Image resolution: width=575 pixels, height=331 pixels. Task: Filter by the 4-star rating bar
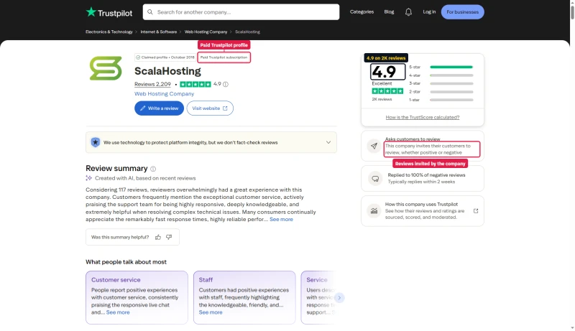pos(441,75)
